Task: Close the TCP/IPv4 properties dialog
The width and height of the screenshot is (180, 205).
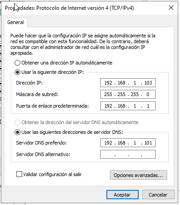Action: tap(171, 8)
